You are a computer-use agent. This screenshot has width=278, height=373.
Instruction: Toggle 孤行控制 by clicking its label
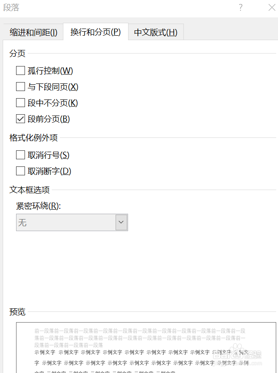(49, 70)
